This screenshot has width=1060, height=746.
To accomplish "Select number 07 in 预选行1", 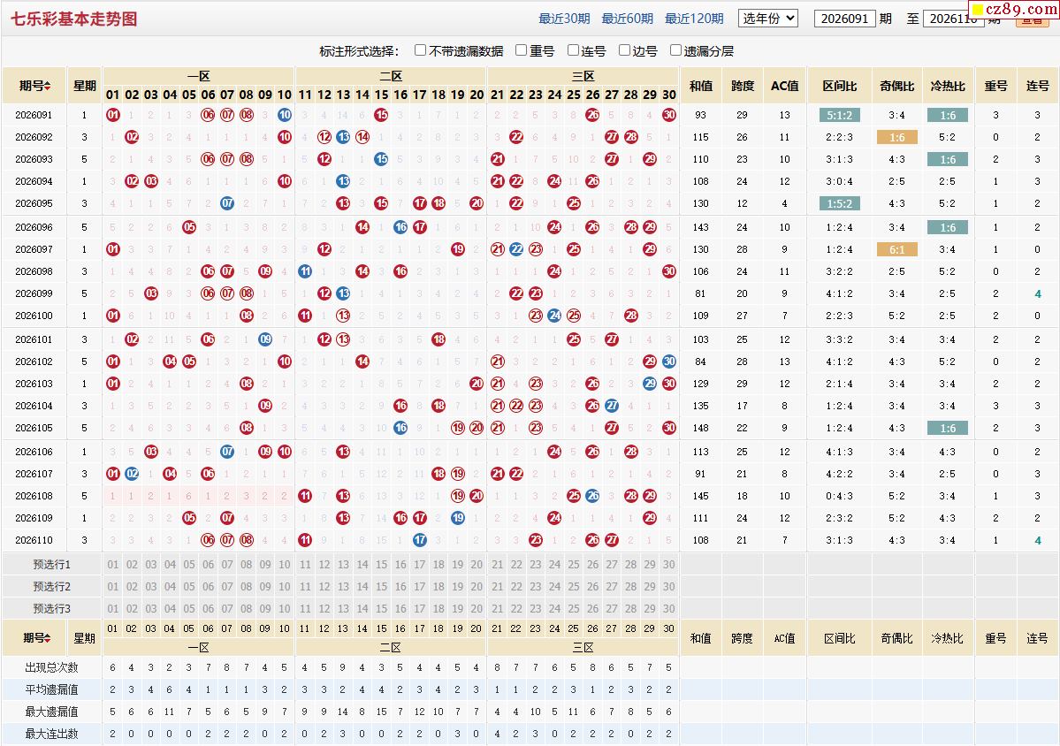I will pos(227,564).
